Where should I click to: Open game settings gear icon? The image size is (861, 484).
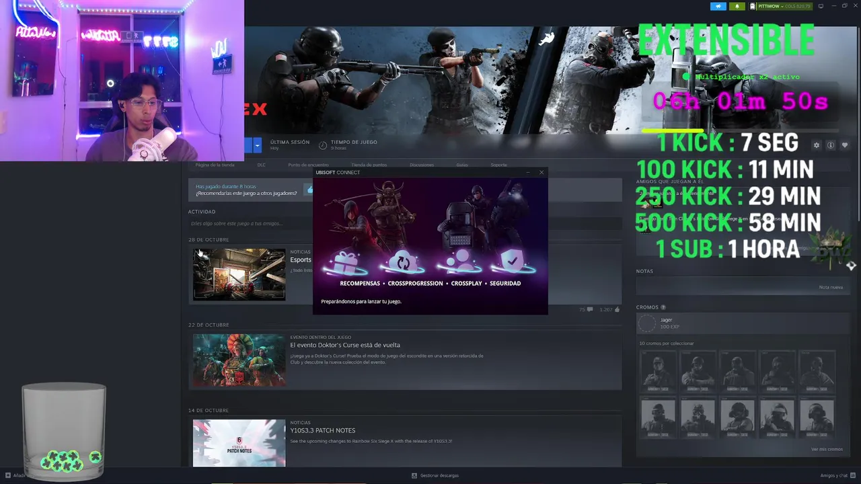click(817, 145)
